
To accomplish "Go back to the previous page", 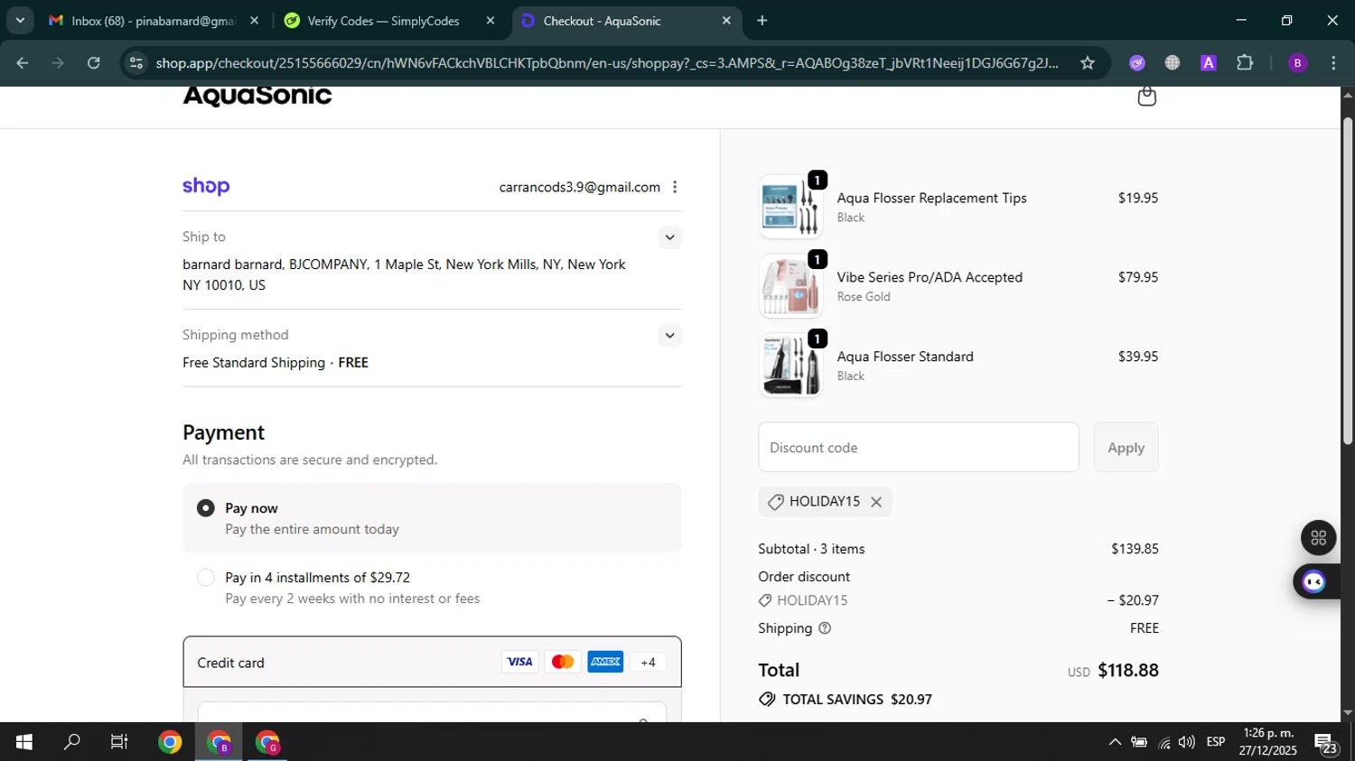I will click(x=23, y=62).
